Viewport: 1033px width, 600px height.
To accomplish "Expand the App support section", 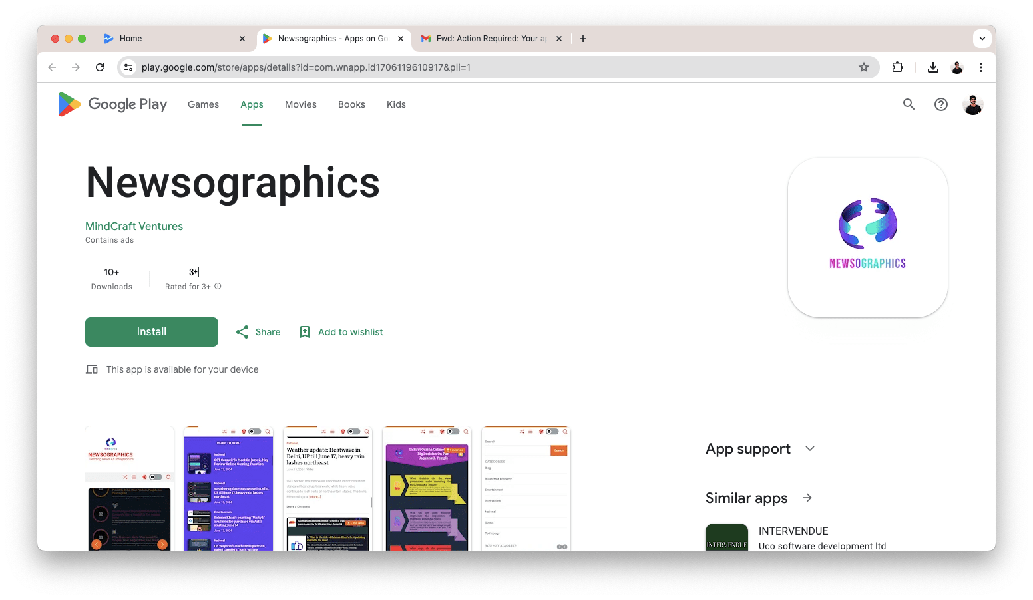I will 809,449.
